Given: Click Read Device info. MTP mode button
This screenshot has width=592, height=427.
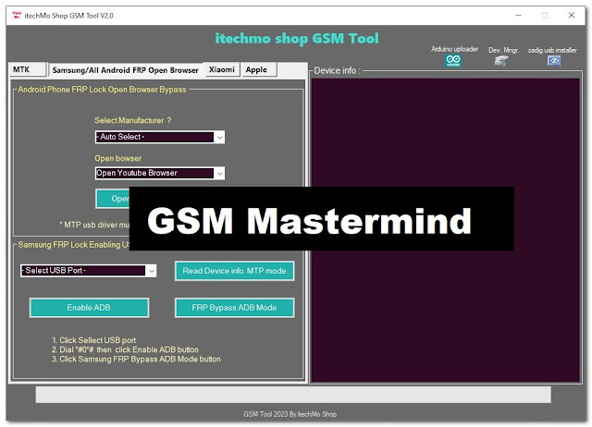Looking at the screenshot, I should click(234, 271).
